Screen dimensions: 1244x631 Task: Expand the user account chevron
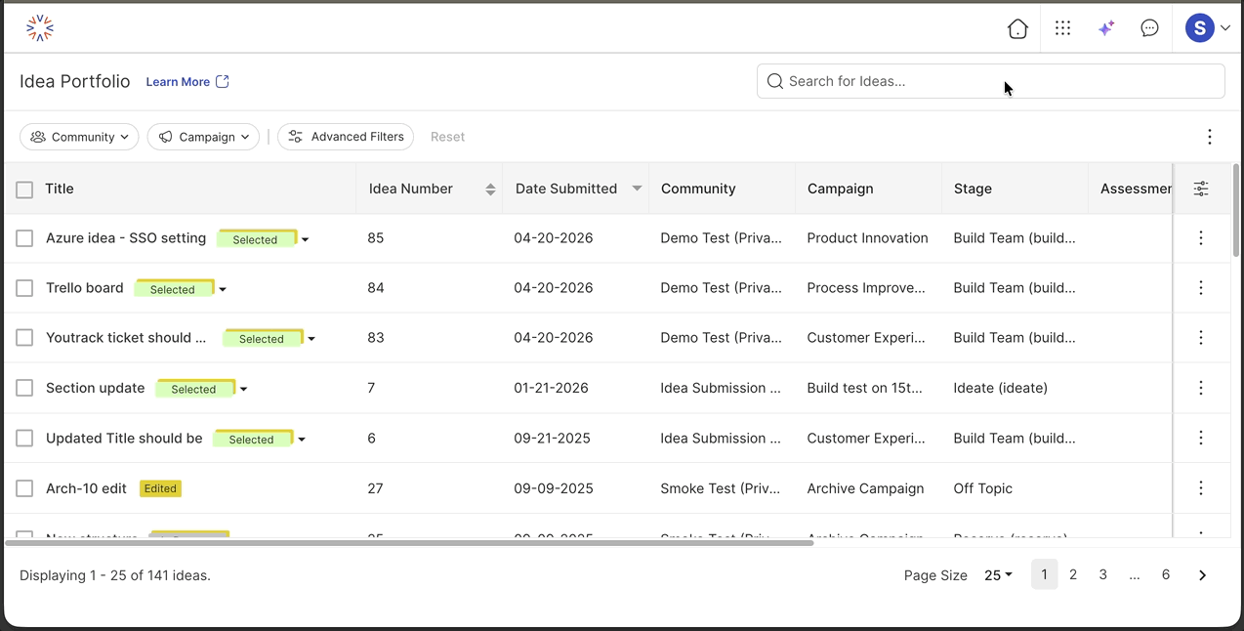(1225, 28)
